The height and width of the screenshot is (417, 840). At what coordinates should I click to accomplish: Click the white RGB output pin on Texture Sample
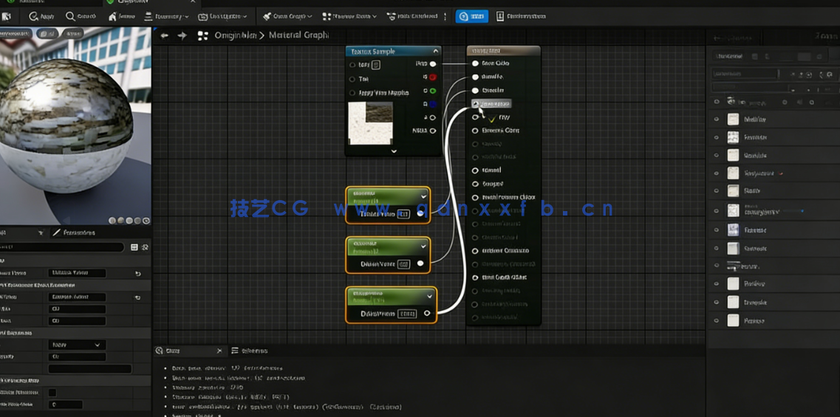pos(433,63)
